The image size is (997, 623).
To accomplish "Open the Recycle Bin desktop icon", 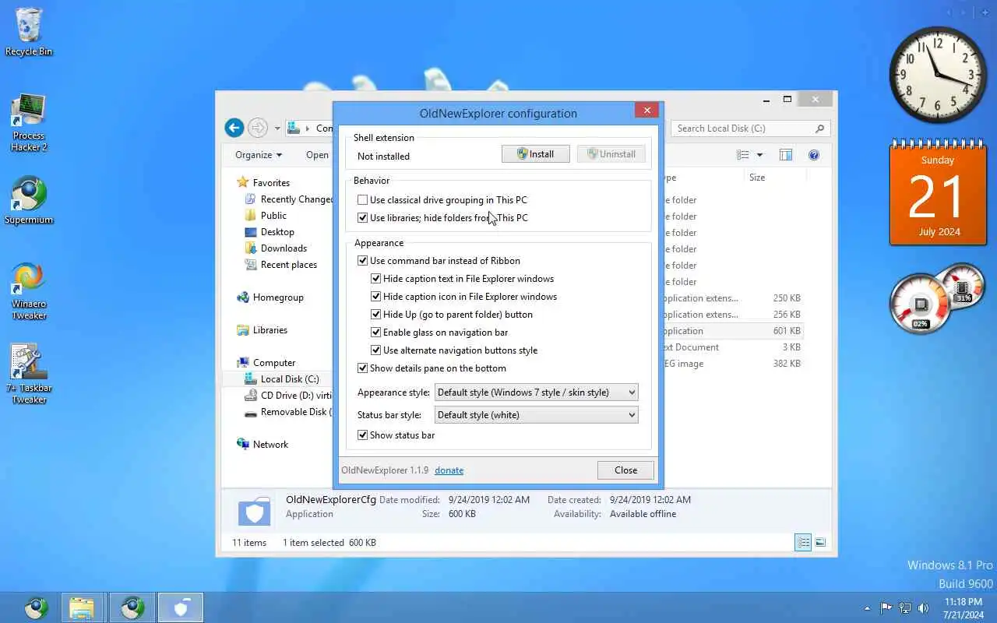I will pos(29,33).
